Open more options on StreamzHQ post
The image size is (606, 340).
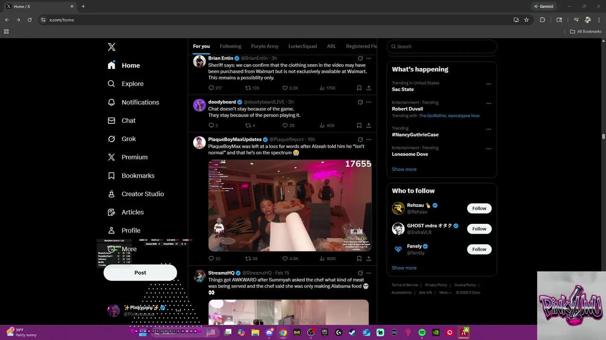click(369, 273)
